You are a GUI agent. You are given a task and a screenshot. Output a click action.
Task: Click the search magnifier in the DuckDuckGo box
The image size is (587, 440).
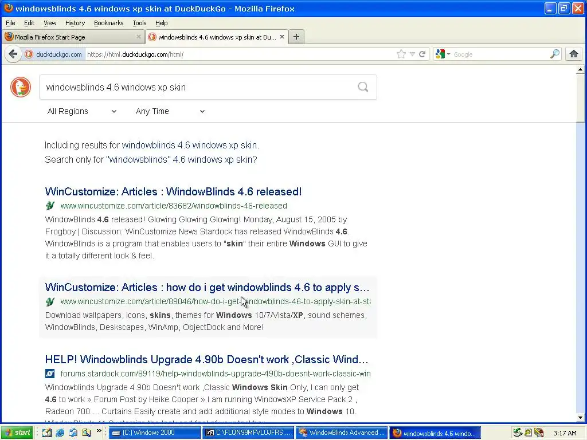[362, 87]
